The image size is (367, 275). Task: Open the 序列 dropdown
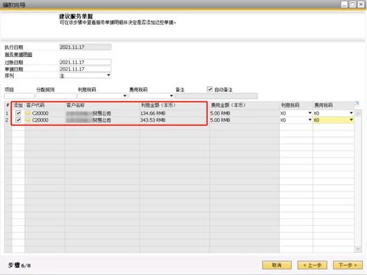click(x=109, y=75)
